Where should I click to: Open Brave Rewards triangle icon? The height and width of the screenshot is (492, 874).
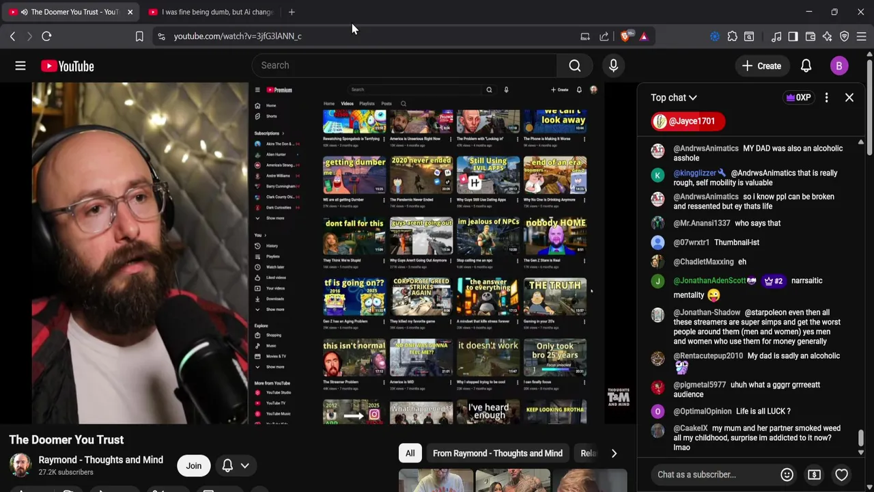tap(644, 36)
